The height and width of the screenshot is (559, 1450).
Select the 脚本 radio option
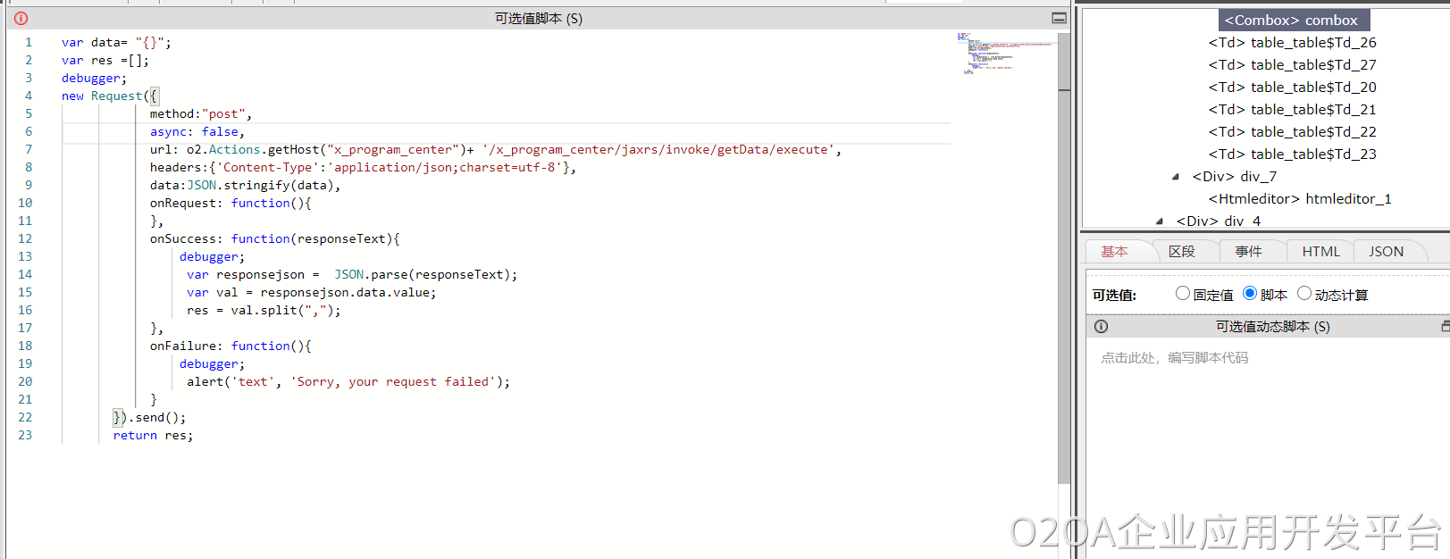coord(1250,294)
